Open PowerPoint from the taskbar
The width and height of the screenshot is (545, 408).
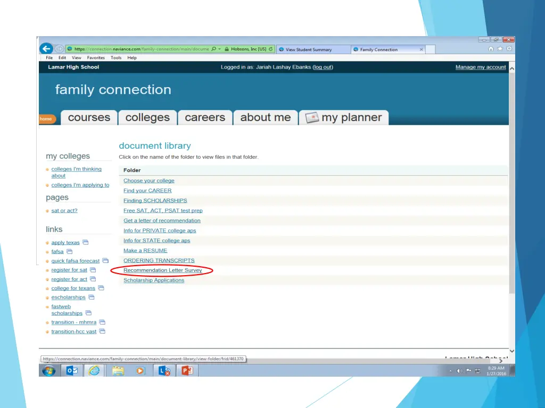[x=187, y=370]
